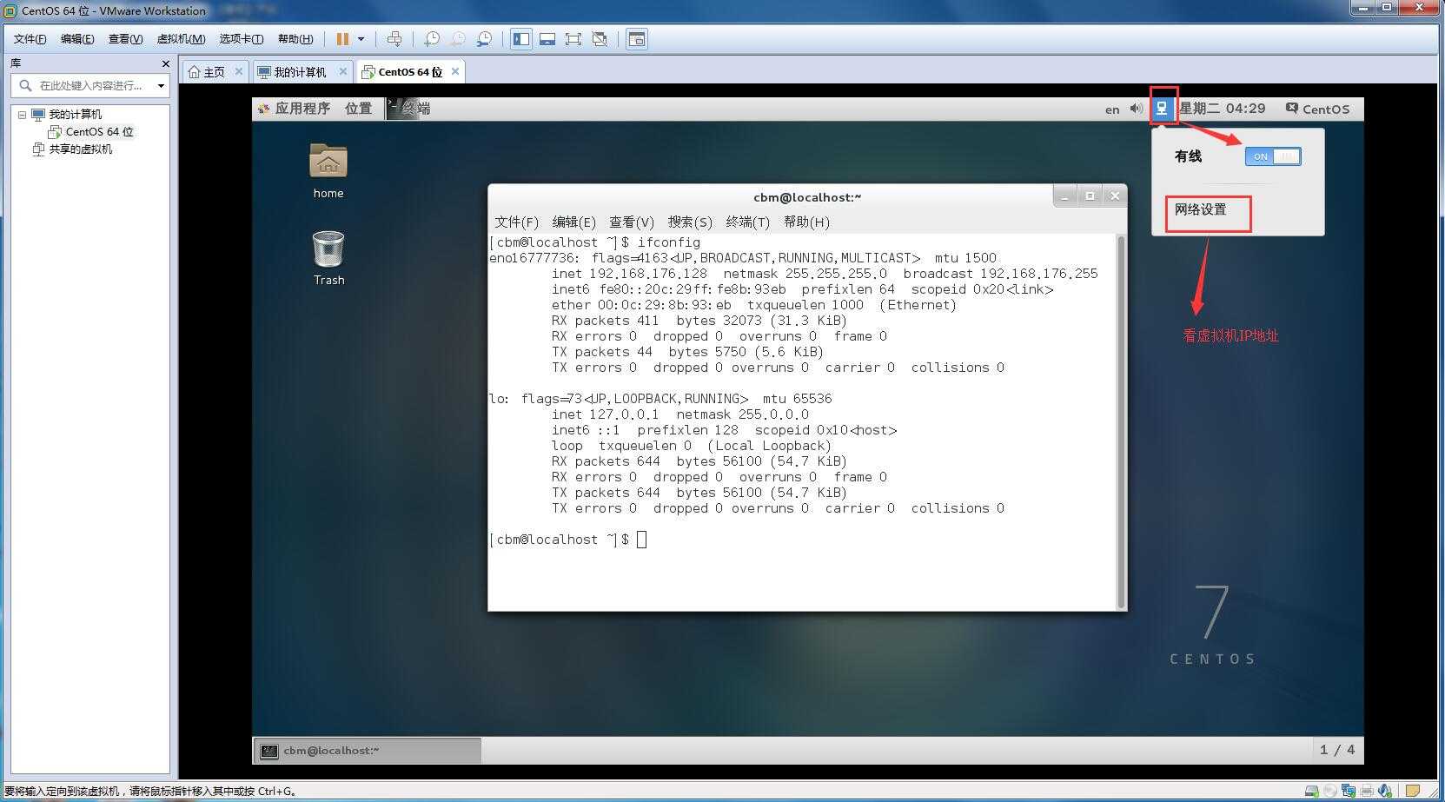Collapse the 我的计算机 tree node

(x=22, y=115)
